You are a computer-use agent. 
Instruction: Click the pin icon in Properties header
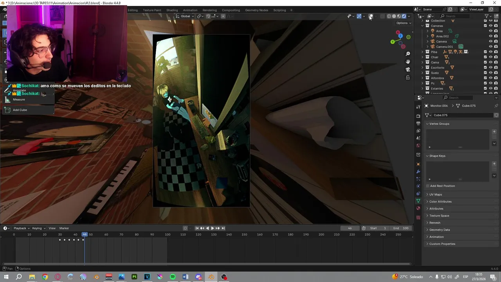[x=496, y=106]
